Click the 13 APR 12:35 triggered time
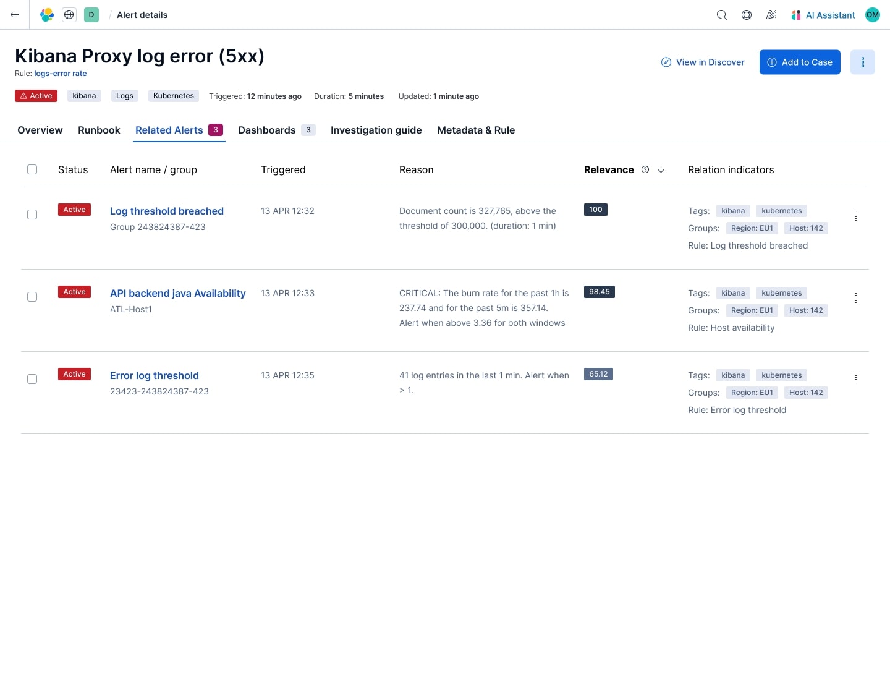 [287, 375]
